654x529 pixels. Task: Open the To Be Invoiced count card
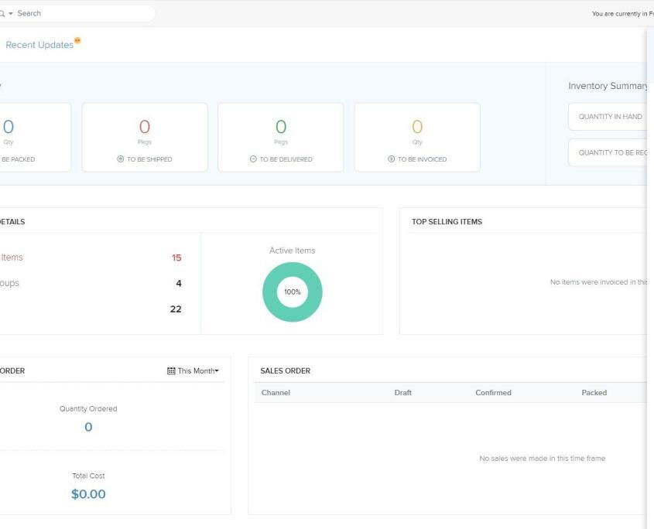click(x=417, y=137)
